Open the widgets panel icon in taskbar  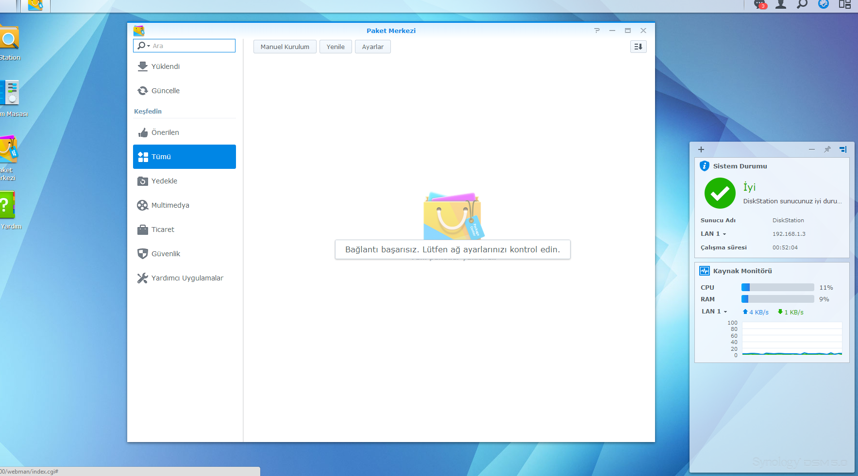[844, 5]
